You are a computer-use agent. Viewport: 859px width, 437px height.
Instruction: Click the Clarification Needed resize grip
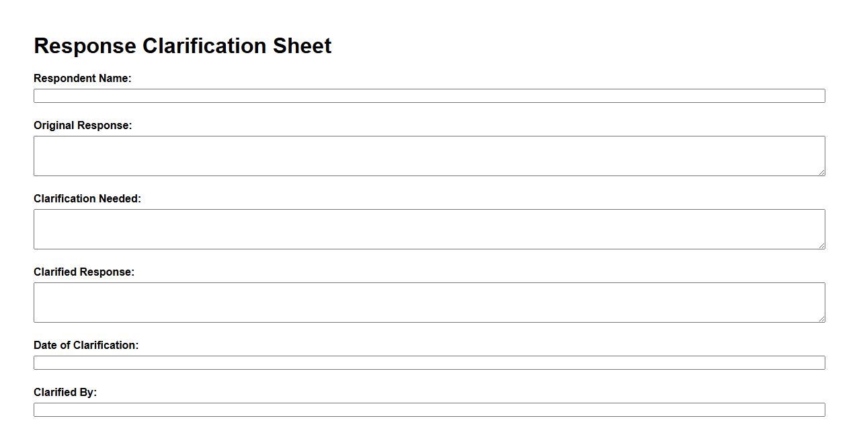(821, 245)
